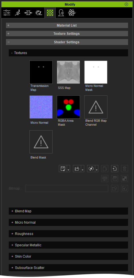
Task: Click the circular refresh/convert texture icon
Action: coord(91,169)
